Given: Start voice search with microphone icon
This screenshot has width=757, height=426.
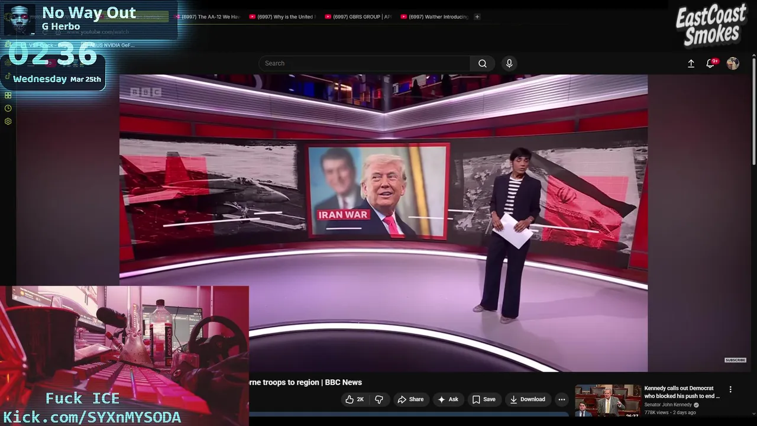Looking at the screenshot, I should [x=509, y=63].
